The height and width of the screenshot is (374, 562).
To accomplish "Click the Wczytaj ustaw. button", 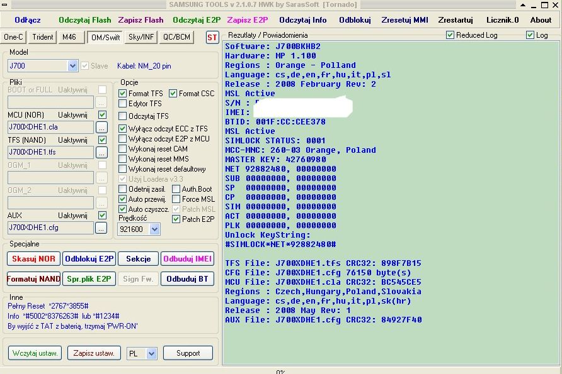I will [x=35, y=353].
